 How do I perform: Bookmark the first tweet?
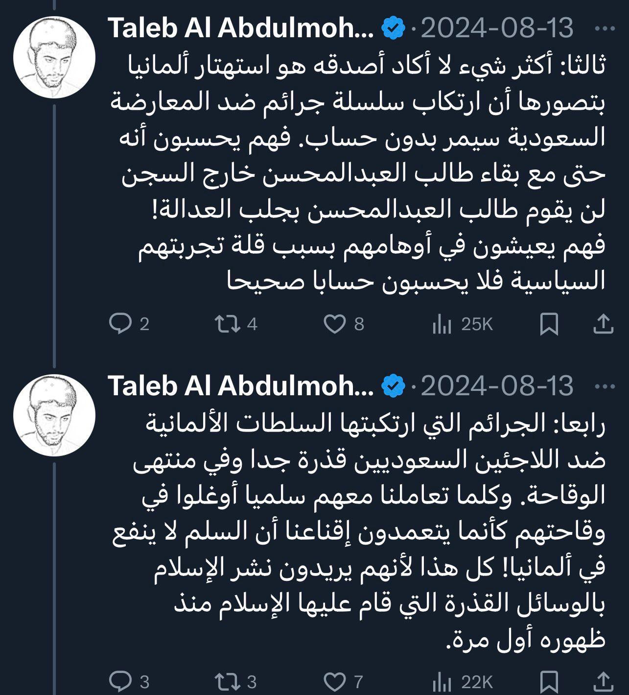(x=549, y=324)
